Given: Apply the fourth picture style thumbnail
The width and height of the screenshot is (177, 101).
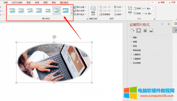Looking at the screenshot, I should (x=39, y=11).
